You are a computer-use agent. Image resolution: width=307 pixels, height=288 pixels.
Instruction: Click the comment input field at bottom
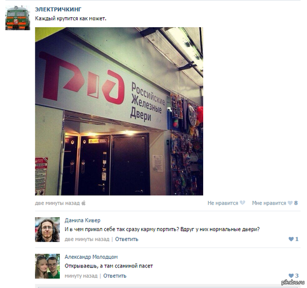point(168,286)
